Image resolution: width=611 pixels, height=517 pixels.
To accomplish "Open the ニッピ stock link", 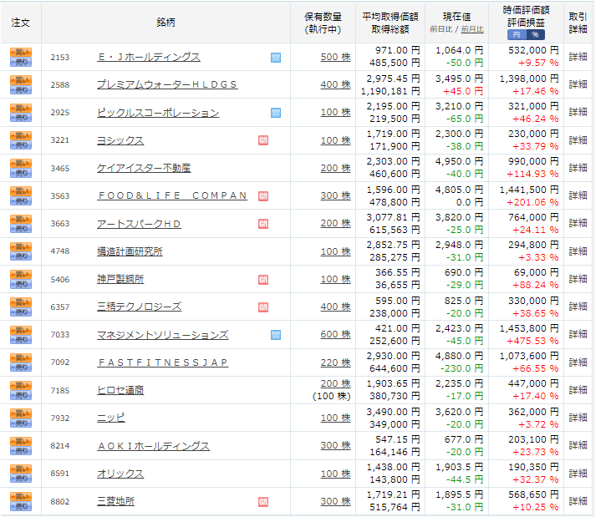I will click(111, 418).
